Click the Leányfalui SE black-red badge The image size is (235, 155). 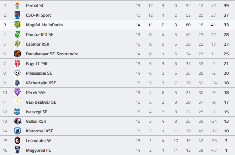tap(17, 140)
